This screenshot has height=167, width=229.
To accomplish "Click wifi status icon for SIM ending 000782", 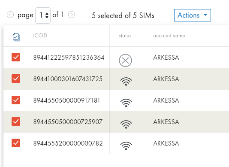I will click(126, 146).
